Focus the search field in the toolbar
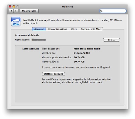The image size is (135, 119). point(113,11)
